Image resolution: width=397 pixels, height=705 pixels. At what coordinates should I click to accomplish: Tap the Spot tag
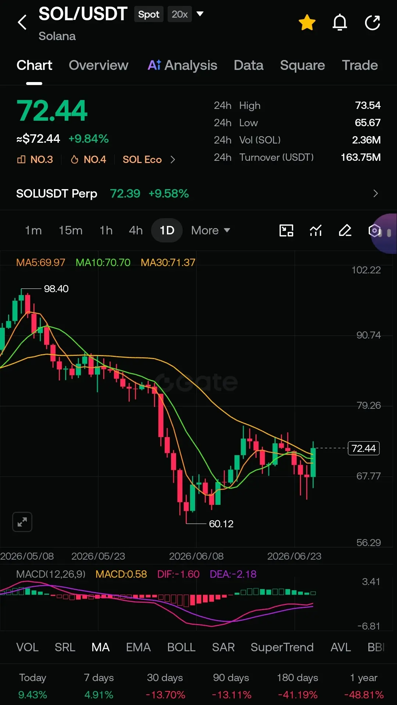[x=149, y=14]
